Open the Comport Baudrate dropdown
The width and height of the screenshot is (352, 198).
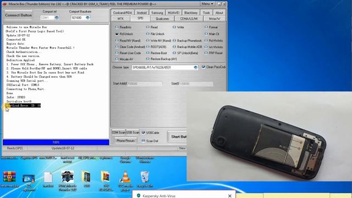87,18
